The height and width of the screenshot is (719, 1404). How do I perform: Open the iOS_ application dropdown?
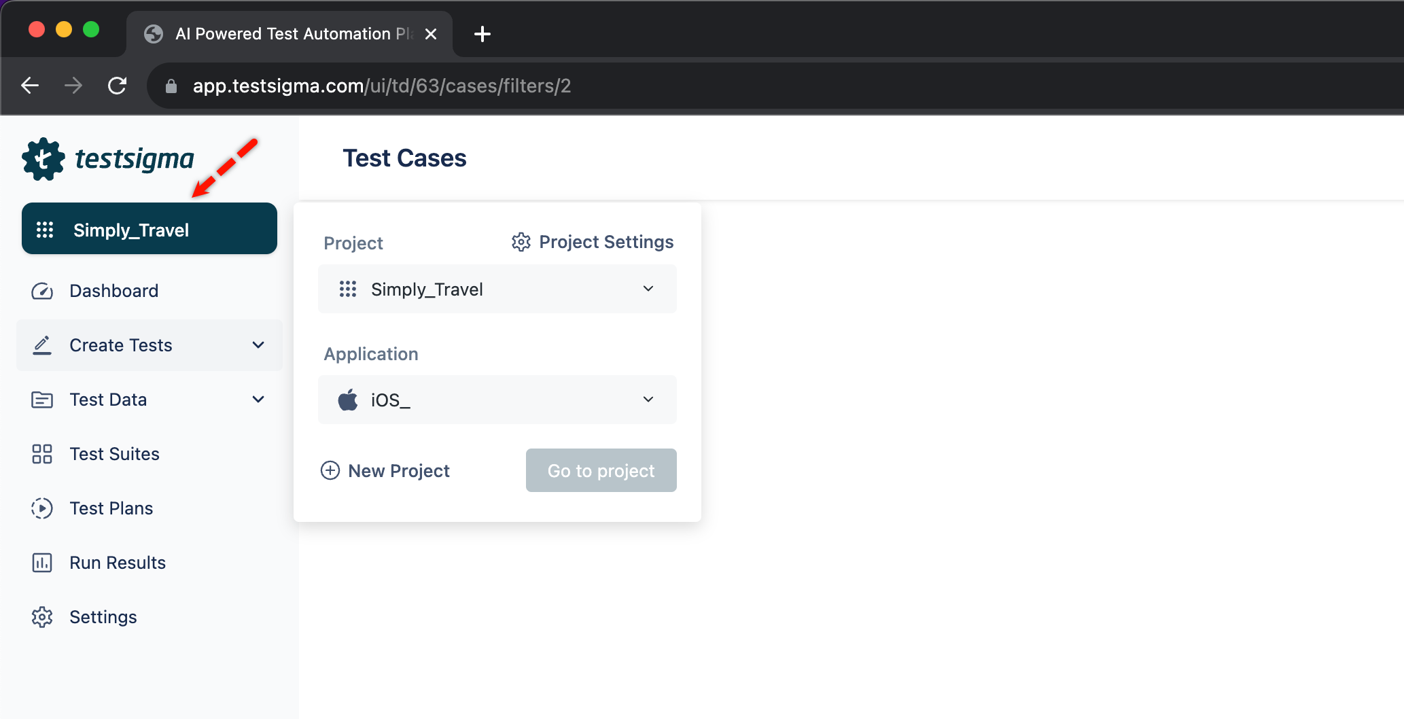pos(497,400)
